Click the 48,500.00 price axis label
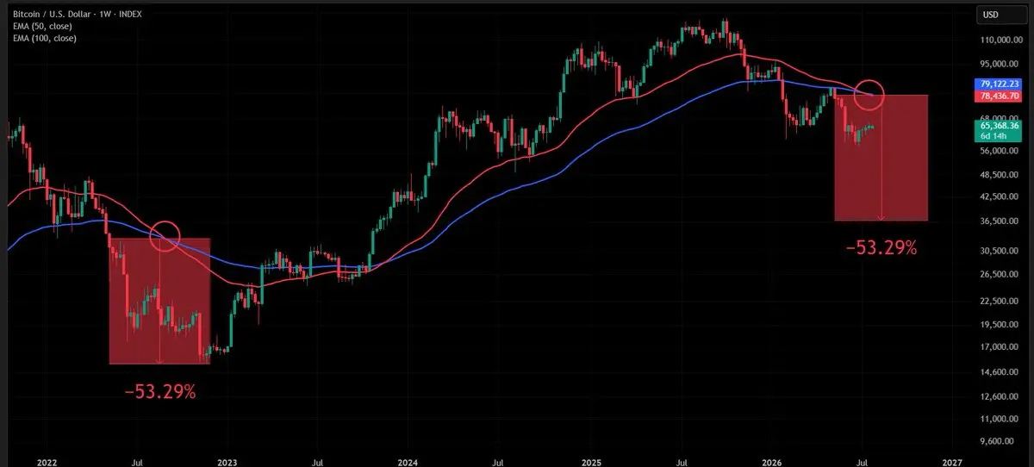 (1000, 174)
